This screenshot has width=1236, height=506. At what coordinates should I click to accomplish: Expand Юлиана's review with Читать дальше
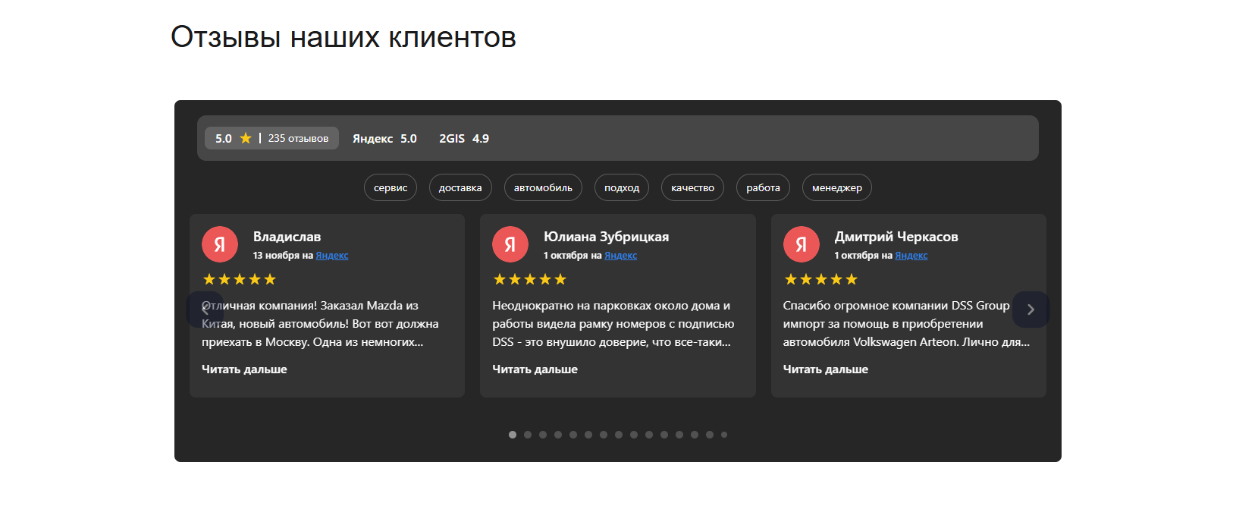(535, 369)
